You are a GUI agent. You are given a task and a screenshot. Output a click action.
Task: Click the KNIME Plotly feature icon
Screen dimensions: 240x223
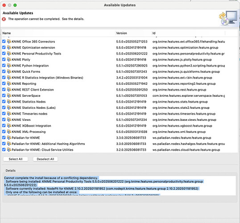coord(9,59)
